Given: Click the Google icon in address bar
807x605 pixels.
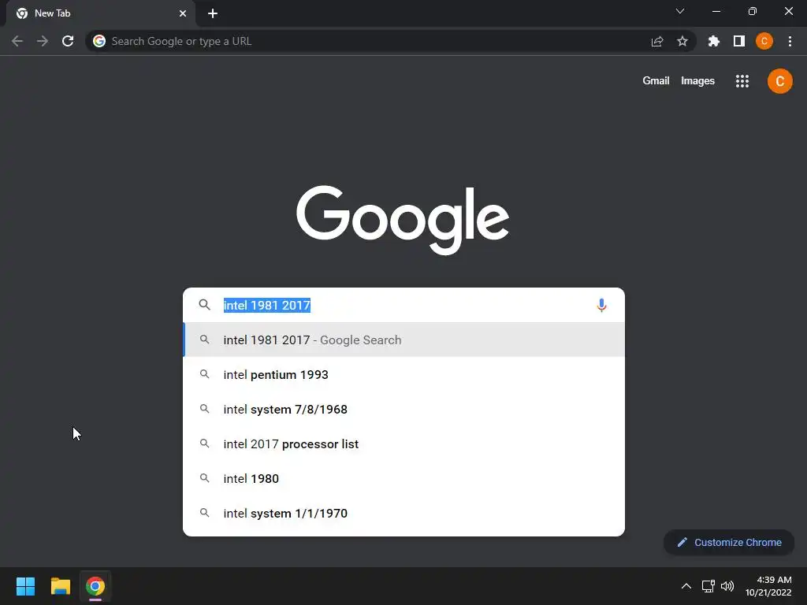Looking at the screenshot, I should click(x=99, y=41).
